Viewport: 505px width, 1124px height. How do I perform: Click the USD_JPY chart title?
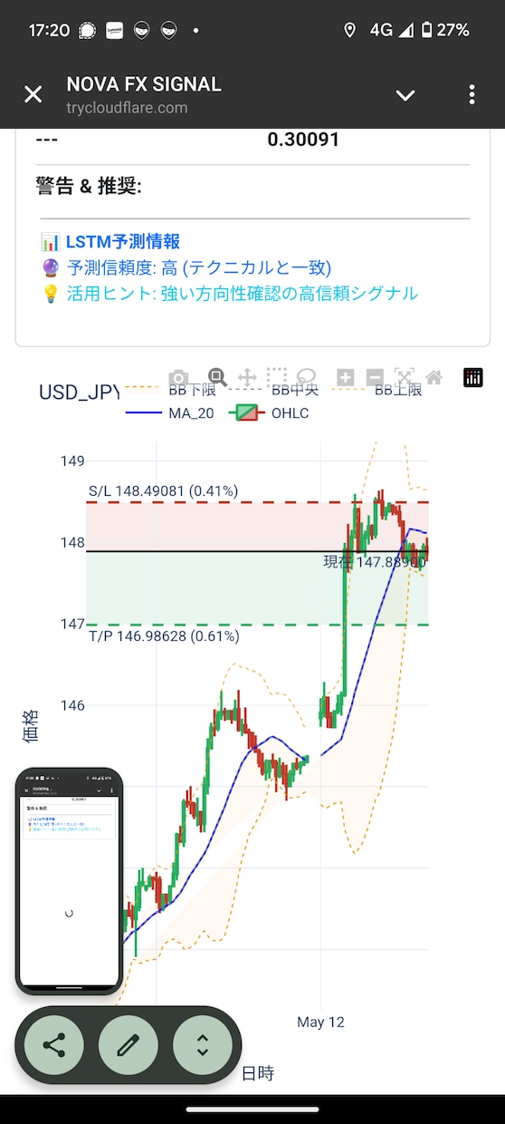80,392
